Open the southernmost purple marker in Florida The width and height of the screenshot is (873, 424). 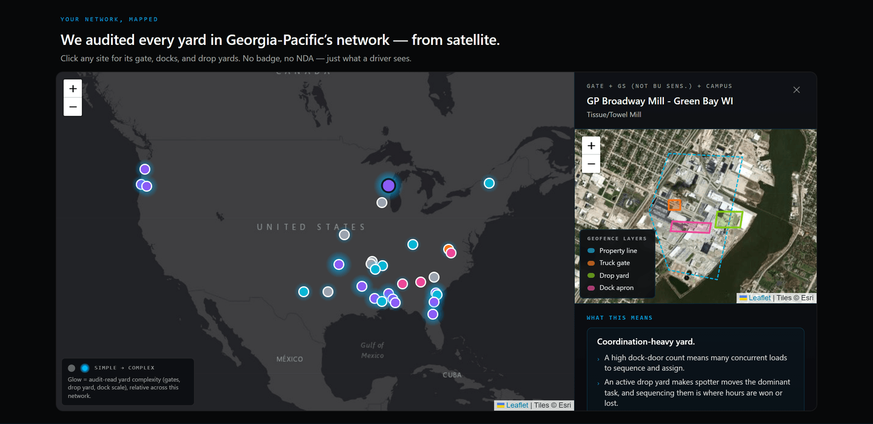tap(433, 314)
